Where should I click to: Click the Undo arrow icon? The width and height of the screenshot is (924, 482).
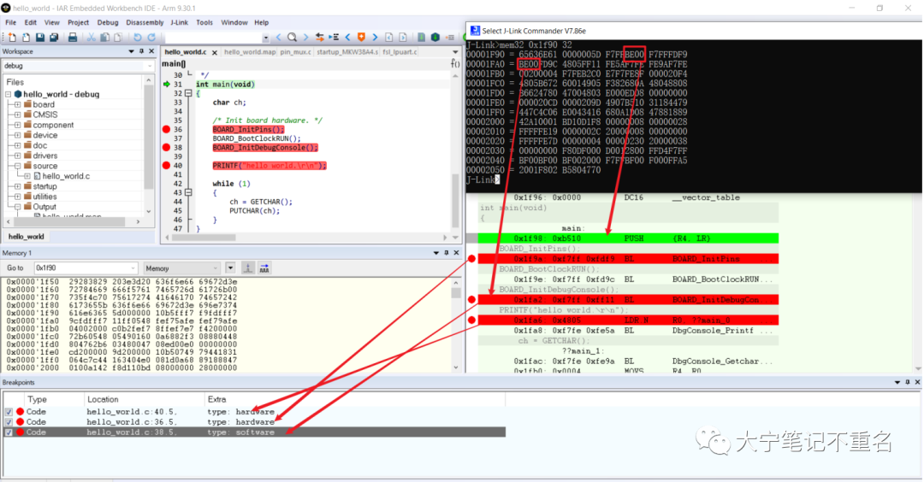137,37
